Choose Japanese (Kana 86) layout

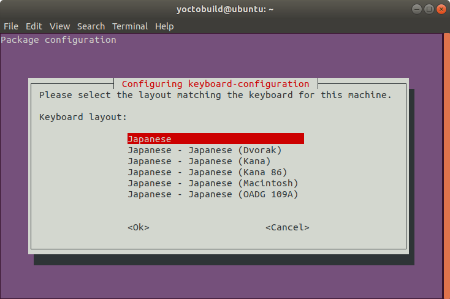(x=207, y=172)
